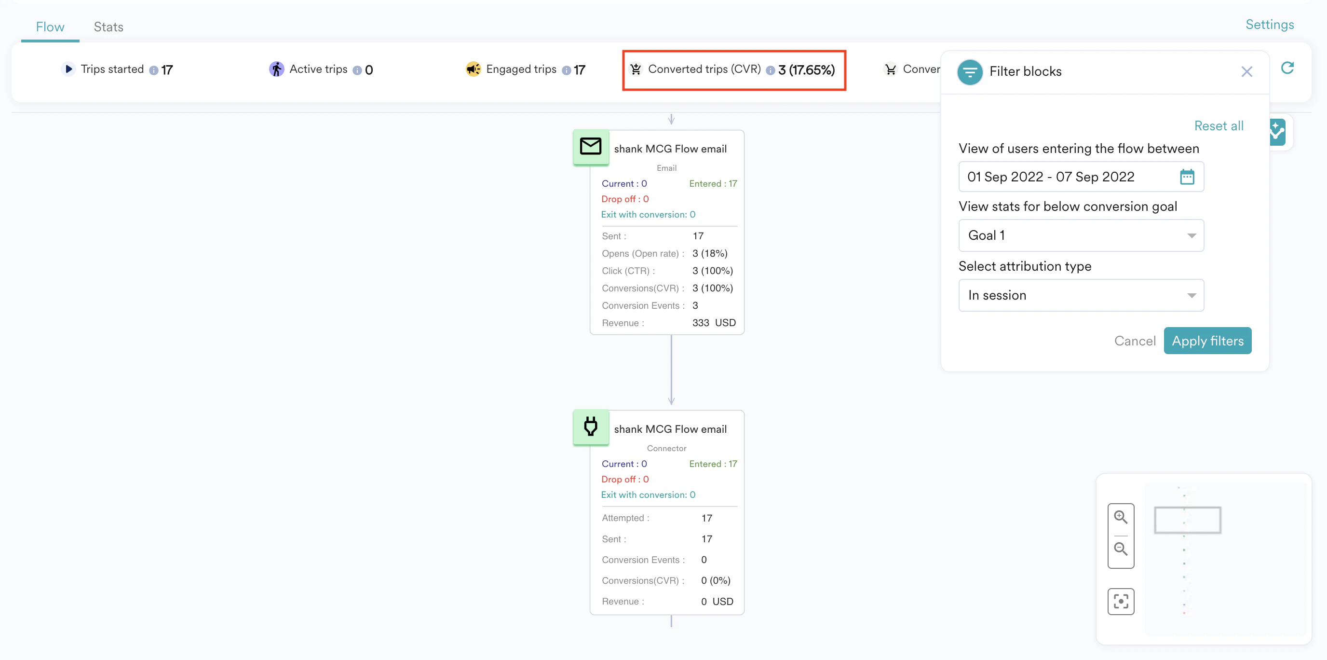Viewport: 1327px width, 660px height.
Task: Select the Flow tab
Action: pos(50,27)
